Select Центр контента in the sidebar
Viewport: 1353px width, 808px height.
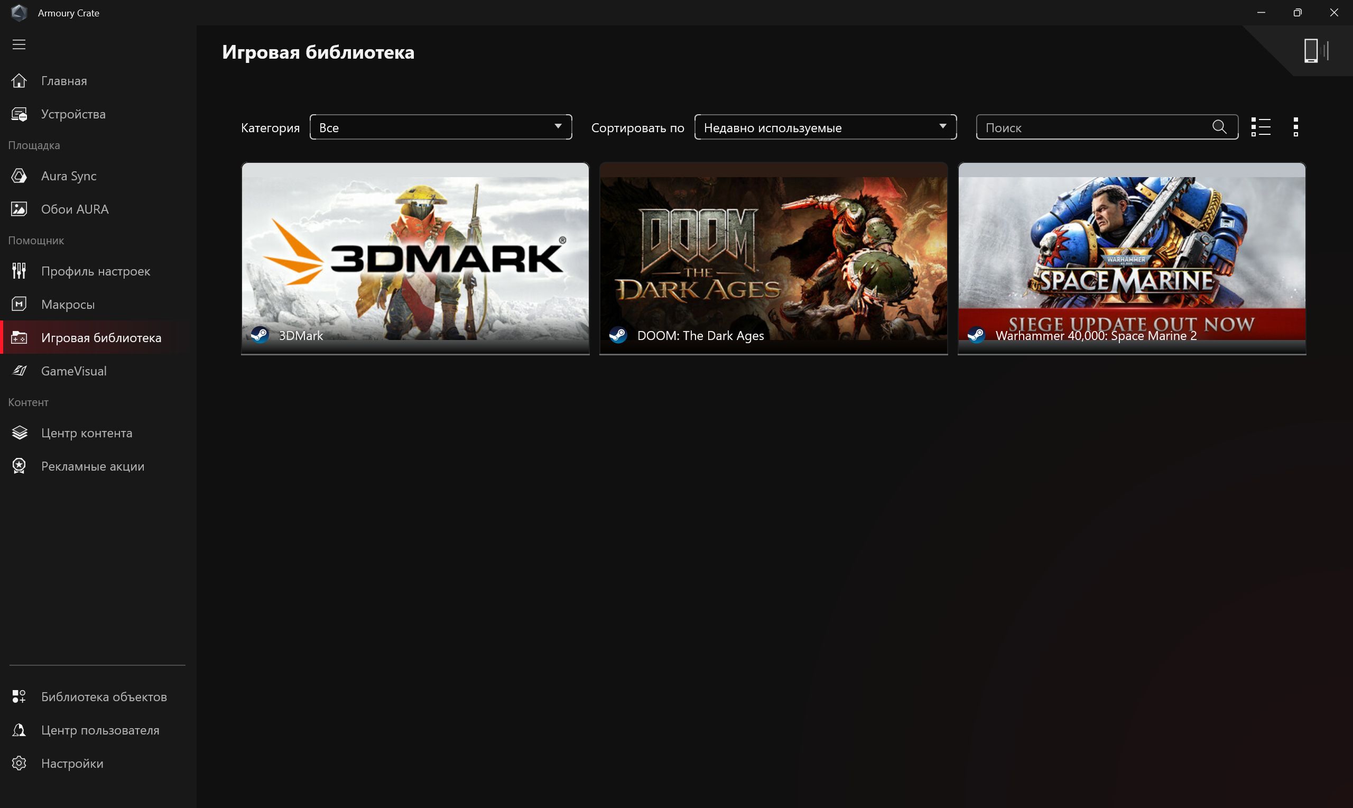click(x=87, y=433)
